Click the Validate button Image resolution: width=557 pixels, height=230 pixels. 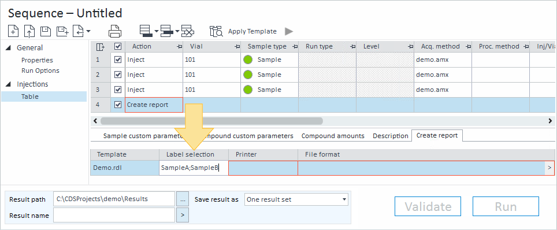point(428,206)
